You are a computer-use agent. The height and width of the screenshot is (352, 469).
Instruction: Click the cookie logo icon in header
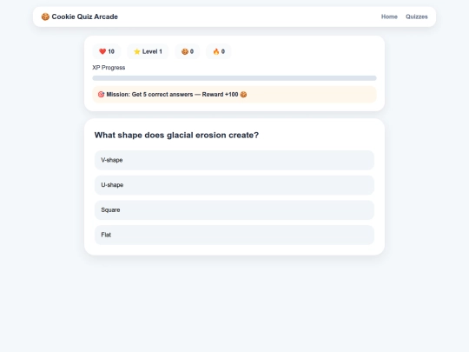pos(45,17)
